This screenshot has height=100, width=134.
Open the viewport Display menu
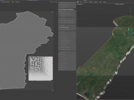(91, 2)
